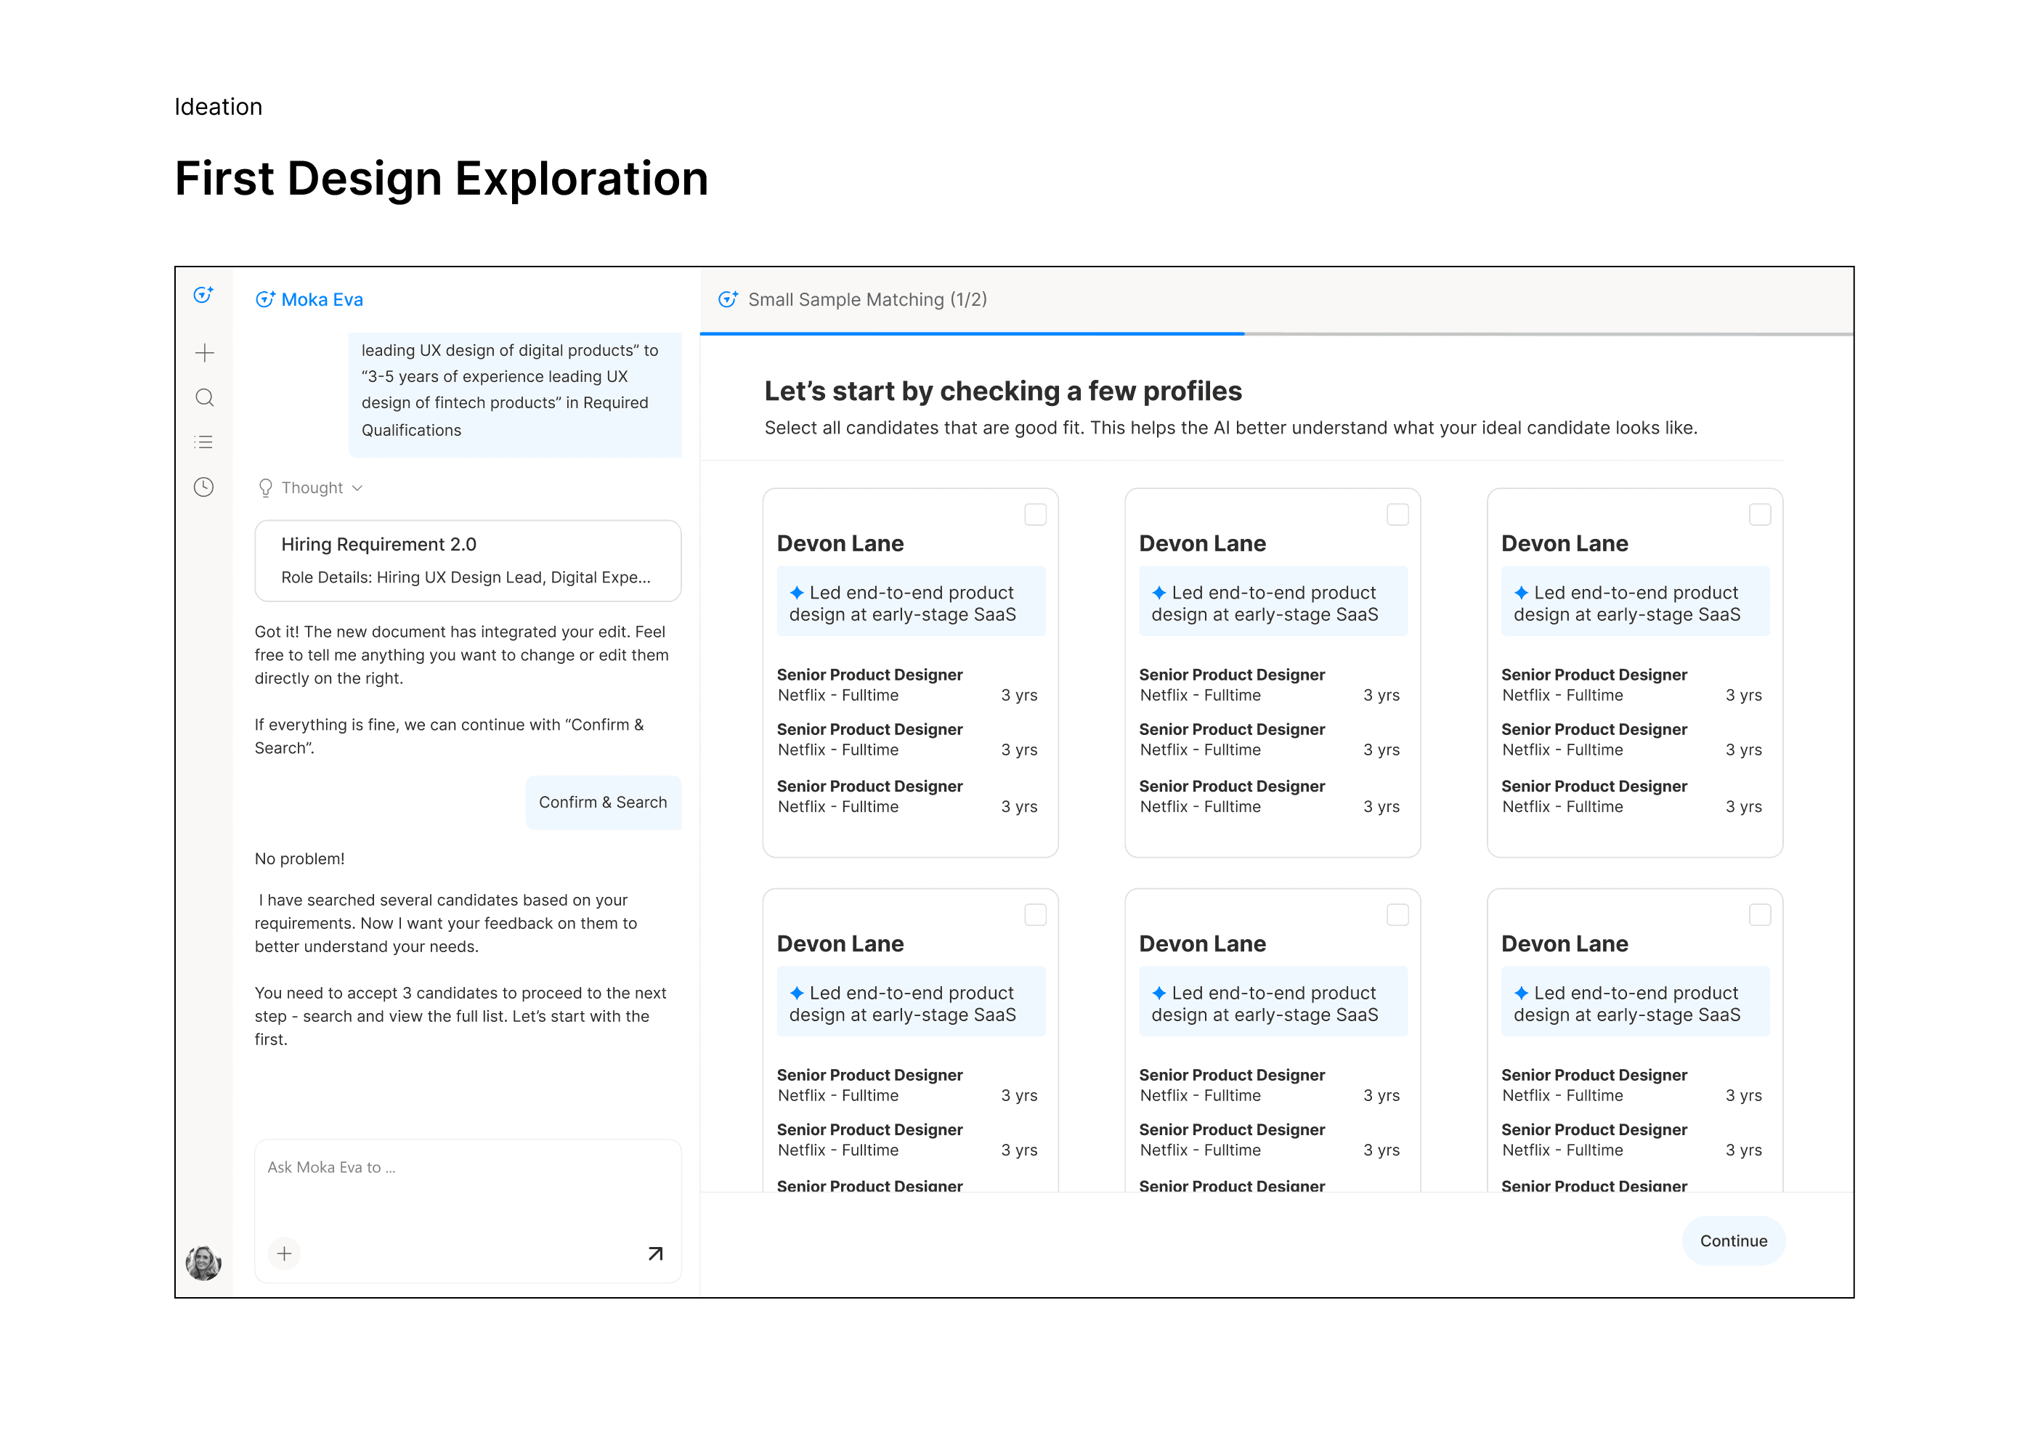The height and width of the screenshot is (1454, 2025).
Task: Click Small Sample Matching (1/2) header
Action: pyautogui.click(x=866, y=300)
